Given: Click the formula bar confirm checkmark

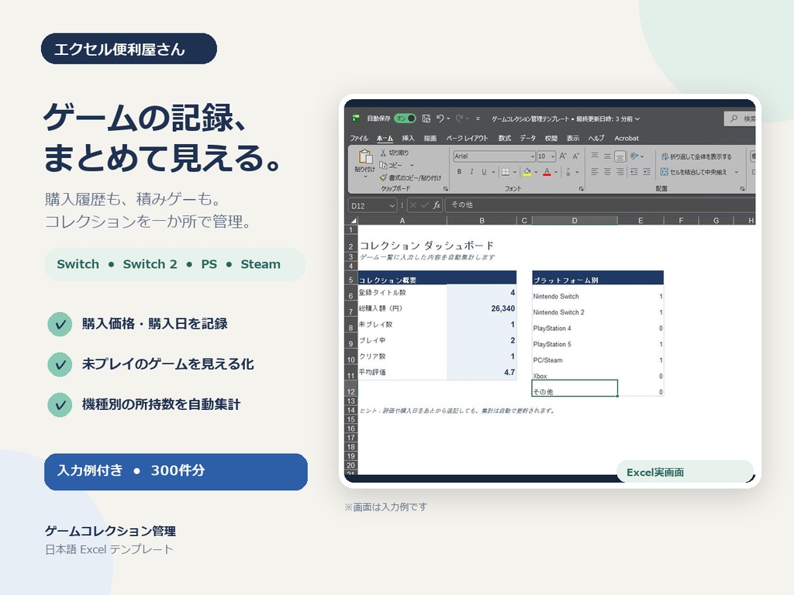Looking at the screenshot, I should [x=425, y=205].
